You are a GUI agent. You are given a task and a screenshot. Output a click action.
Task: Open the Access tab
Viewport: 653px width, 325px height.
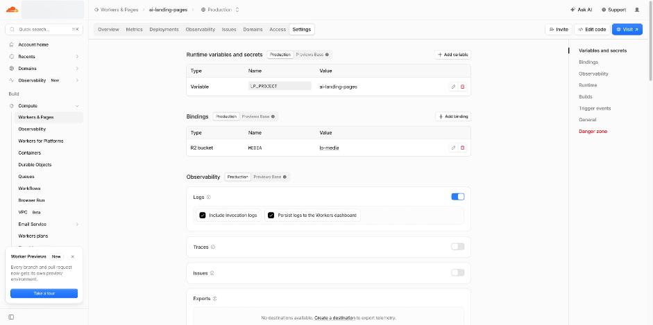click(x=278, y=30)
